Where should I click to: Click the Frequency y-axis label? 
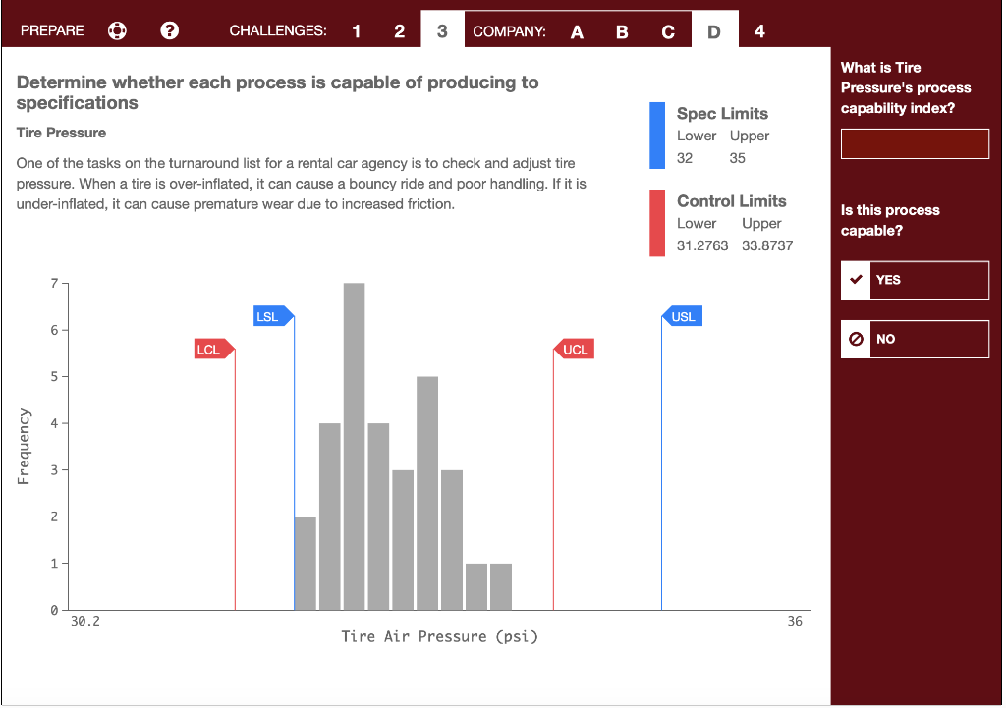[x=24, y=447]
